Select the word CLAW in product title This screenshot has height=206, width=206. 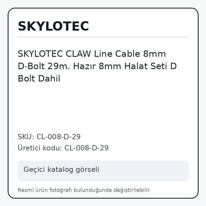(x=78, y=54)
